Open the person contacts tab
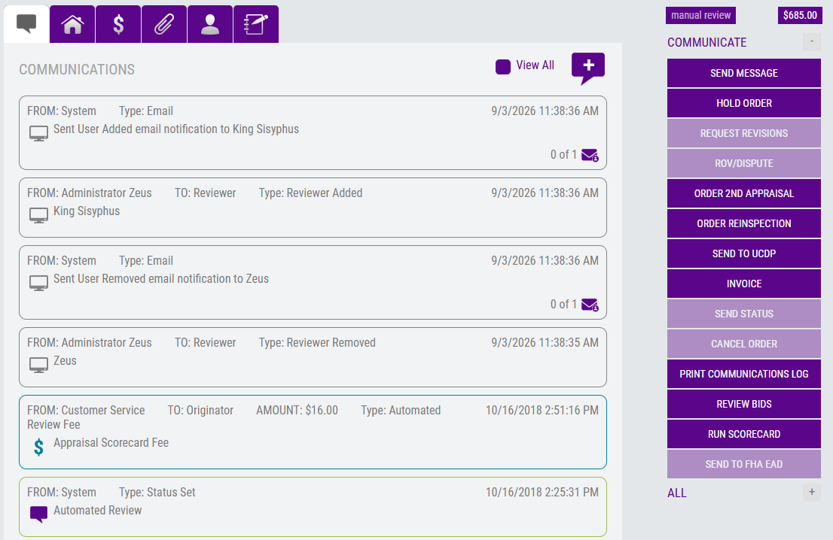Viewport: 833px width, 540px height. tap(210, 24)
